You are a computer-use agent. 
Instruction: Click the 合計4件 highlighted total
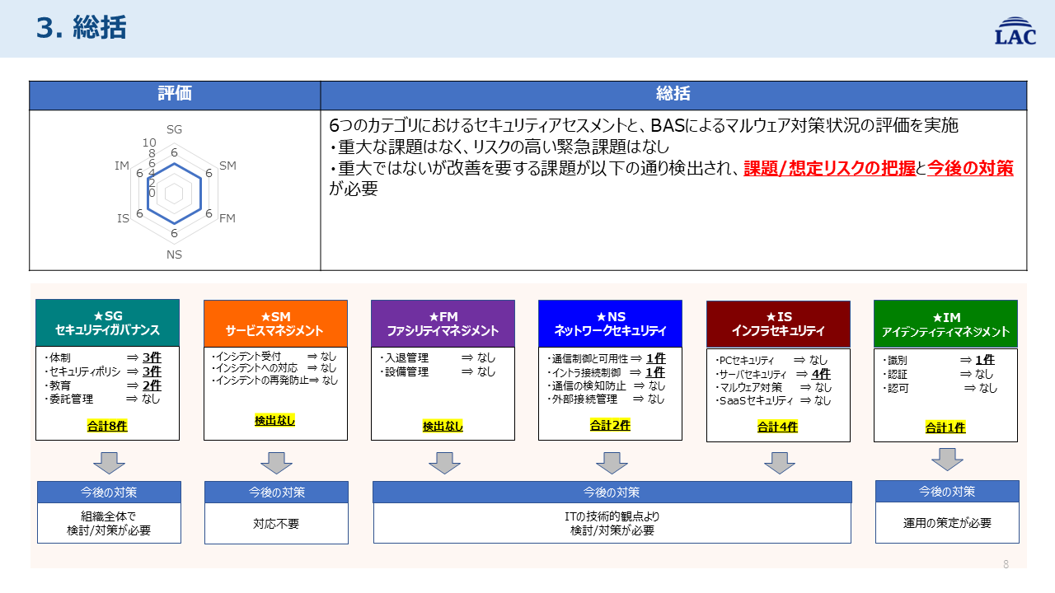777,425
